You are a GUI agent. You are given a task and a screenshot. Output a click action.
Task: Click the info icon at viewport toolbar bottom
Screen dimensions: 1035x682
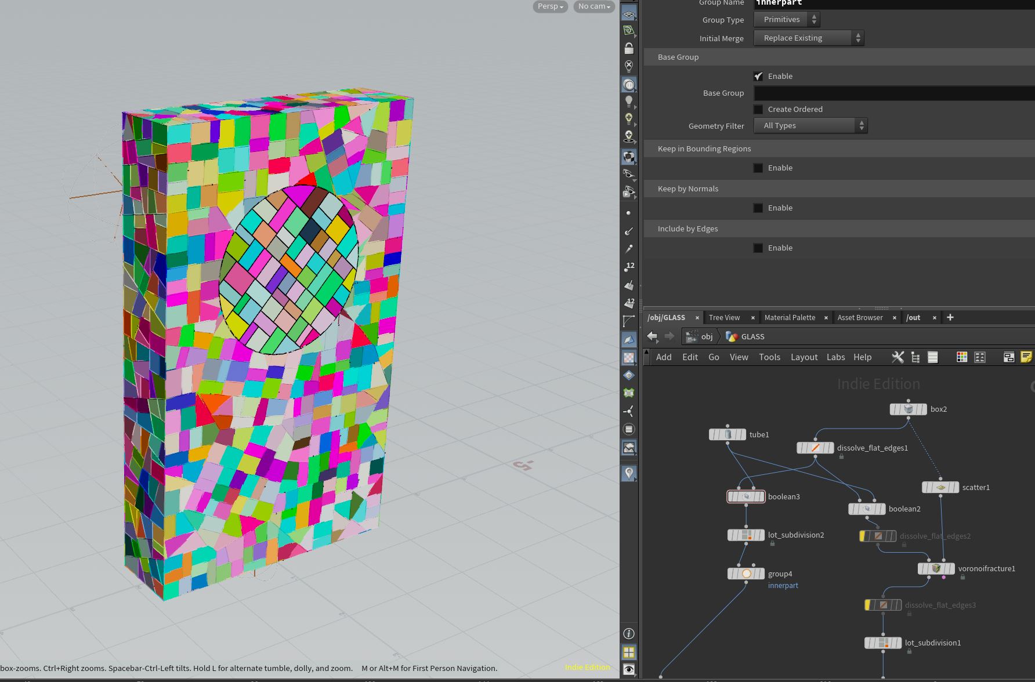(x=629, y=634)
